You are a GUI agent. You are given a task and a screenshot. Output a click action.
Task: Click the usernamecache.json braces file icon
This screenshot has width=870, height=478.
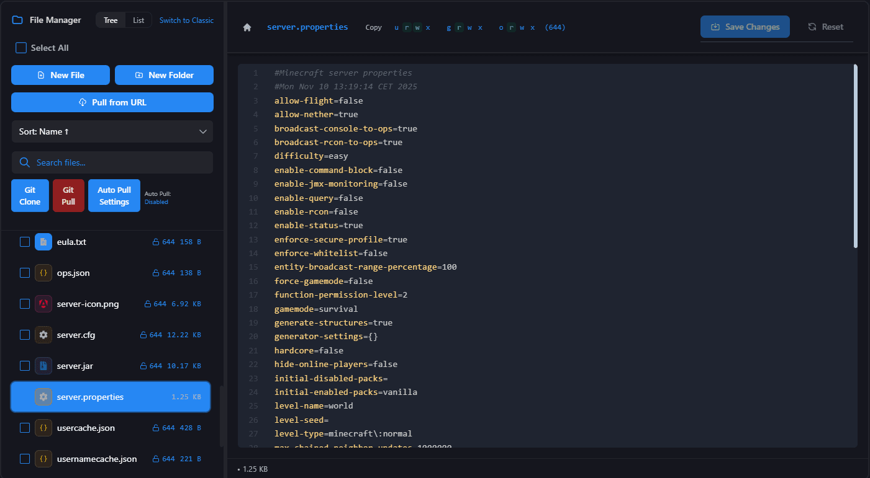[x=43, y=459]
